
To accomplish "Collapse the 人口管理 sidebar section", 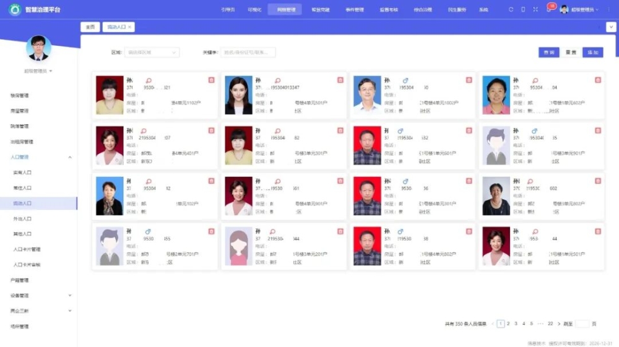I will click(69, 157).
